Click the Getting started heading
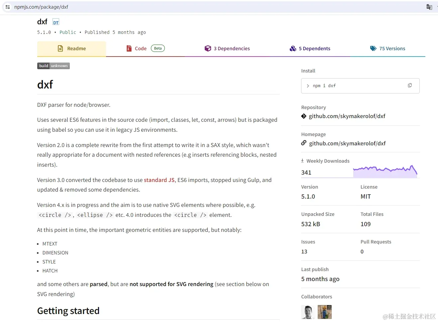 [68, 311]
